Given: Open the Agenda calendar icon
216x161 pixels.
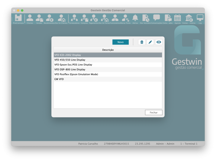Looking at the screenshot, I should click(x=178, y=19).
